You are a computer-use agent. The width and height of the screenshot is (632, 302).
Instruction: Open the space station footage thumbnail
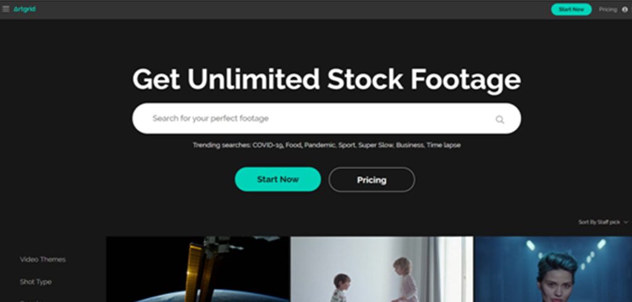coord(198,269)
